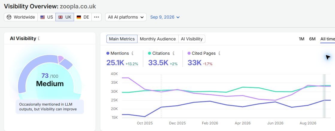The height and width of the screenshot is (131, 335).
Task: Click the small purple gauge segment
Action: point(61,59)
